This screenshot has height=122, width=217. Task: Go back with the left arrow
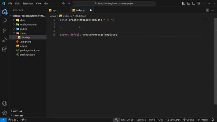pyautogui.click(x=63, y=3)
